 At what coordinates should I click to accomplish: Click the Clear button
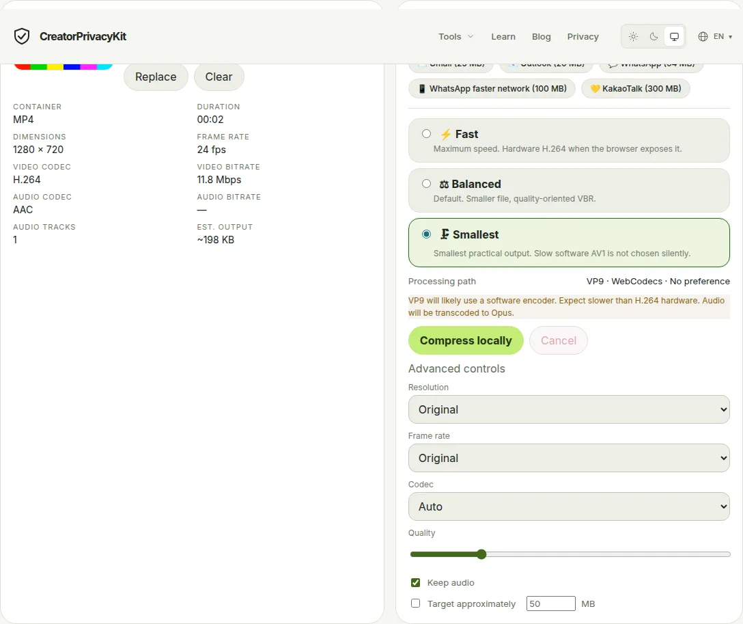tap(219, 77)
